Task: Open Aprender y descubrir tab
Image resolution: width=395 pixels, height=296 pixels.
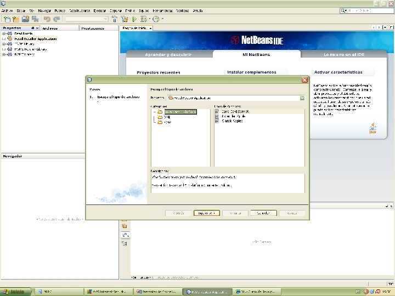Action: [168, 54]
